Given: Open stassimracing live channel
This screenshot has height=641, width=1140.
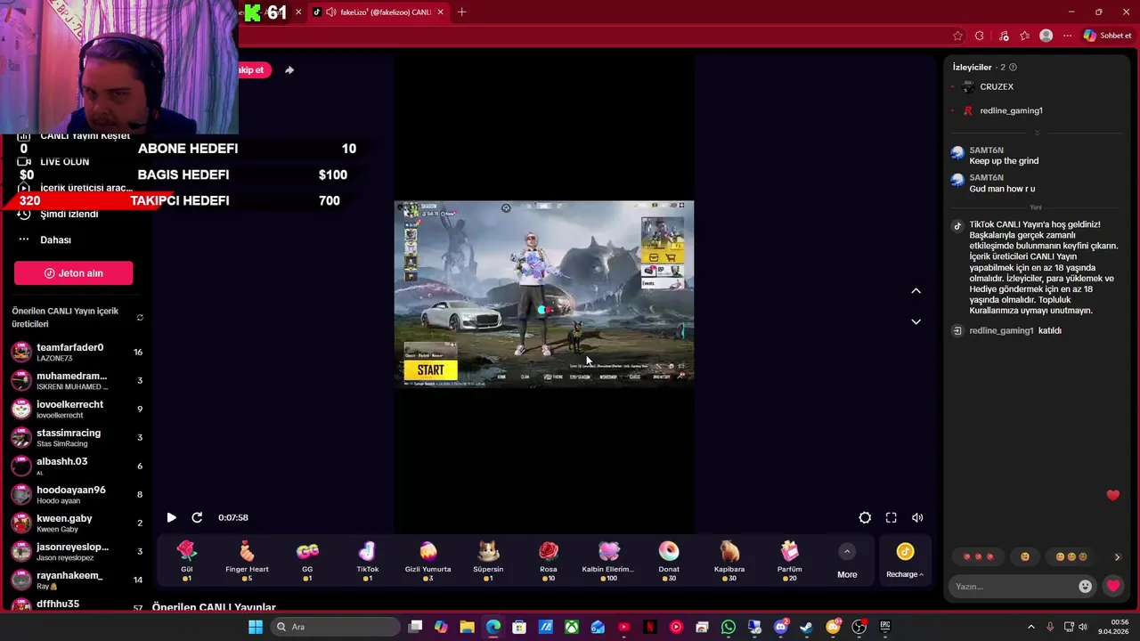Looking at the screenshot, I should [77, 438].
